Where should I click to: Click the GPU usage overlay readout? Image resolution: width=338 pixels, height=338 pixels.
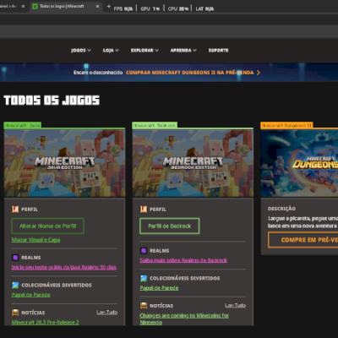point(150,8)
